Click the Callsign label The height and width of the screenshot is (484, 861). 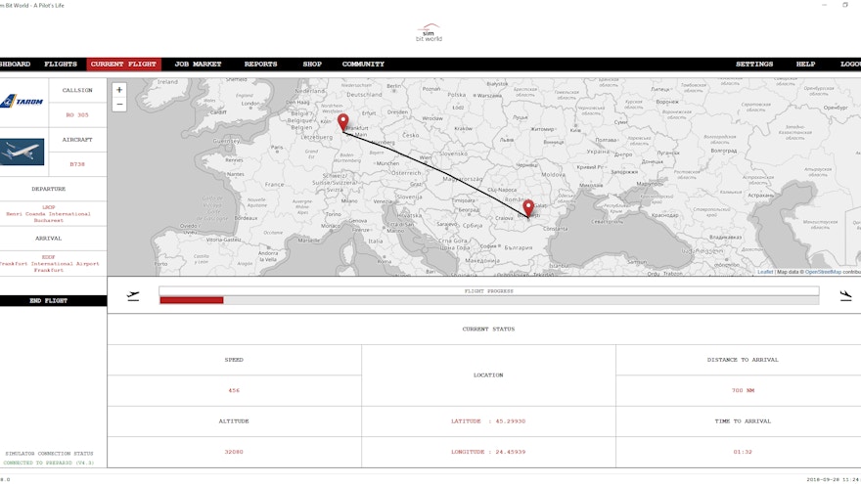[x=77, y=91]
